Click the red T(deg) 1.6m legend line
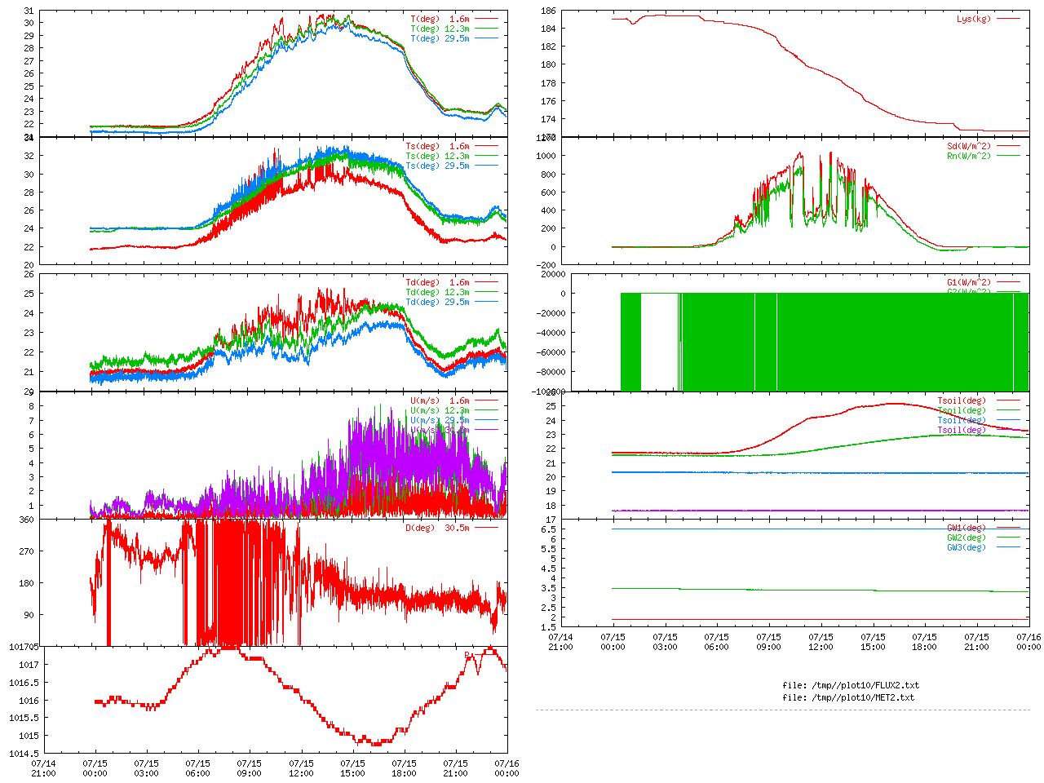1044x783 pixels. (x=486, y=19)
